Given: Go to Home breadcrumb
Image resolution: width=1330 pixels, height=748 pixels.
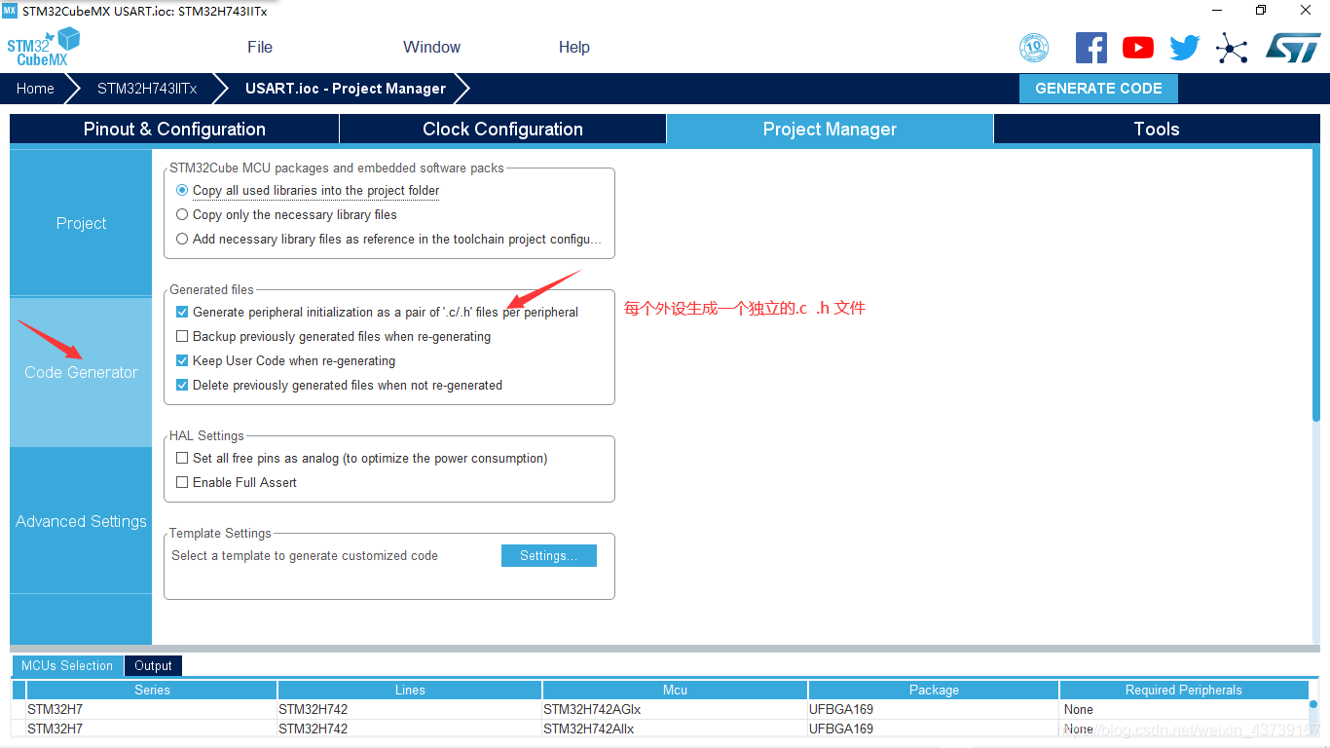Looking at the screenshot, I should [x=35, y=88].
